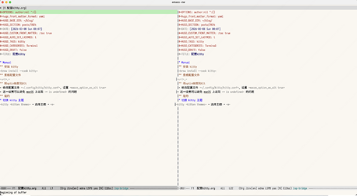
Task: Minimize the emacs terminal window
Action: [x=6, y=2]
